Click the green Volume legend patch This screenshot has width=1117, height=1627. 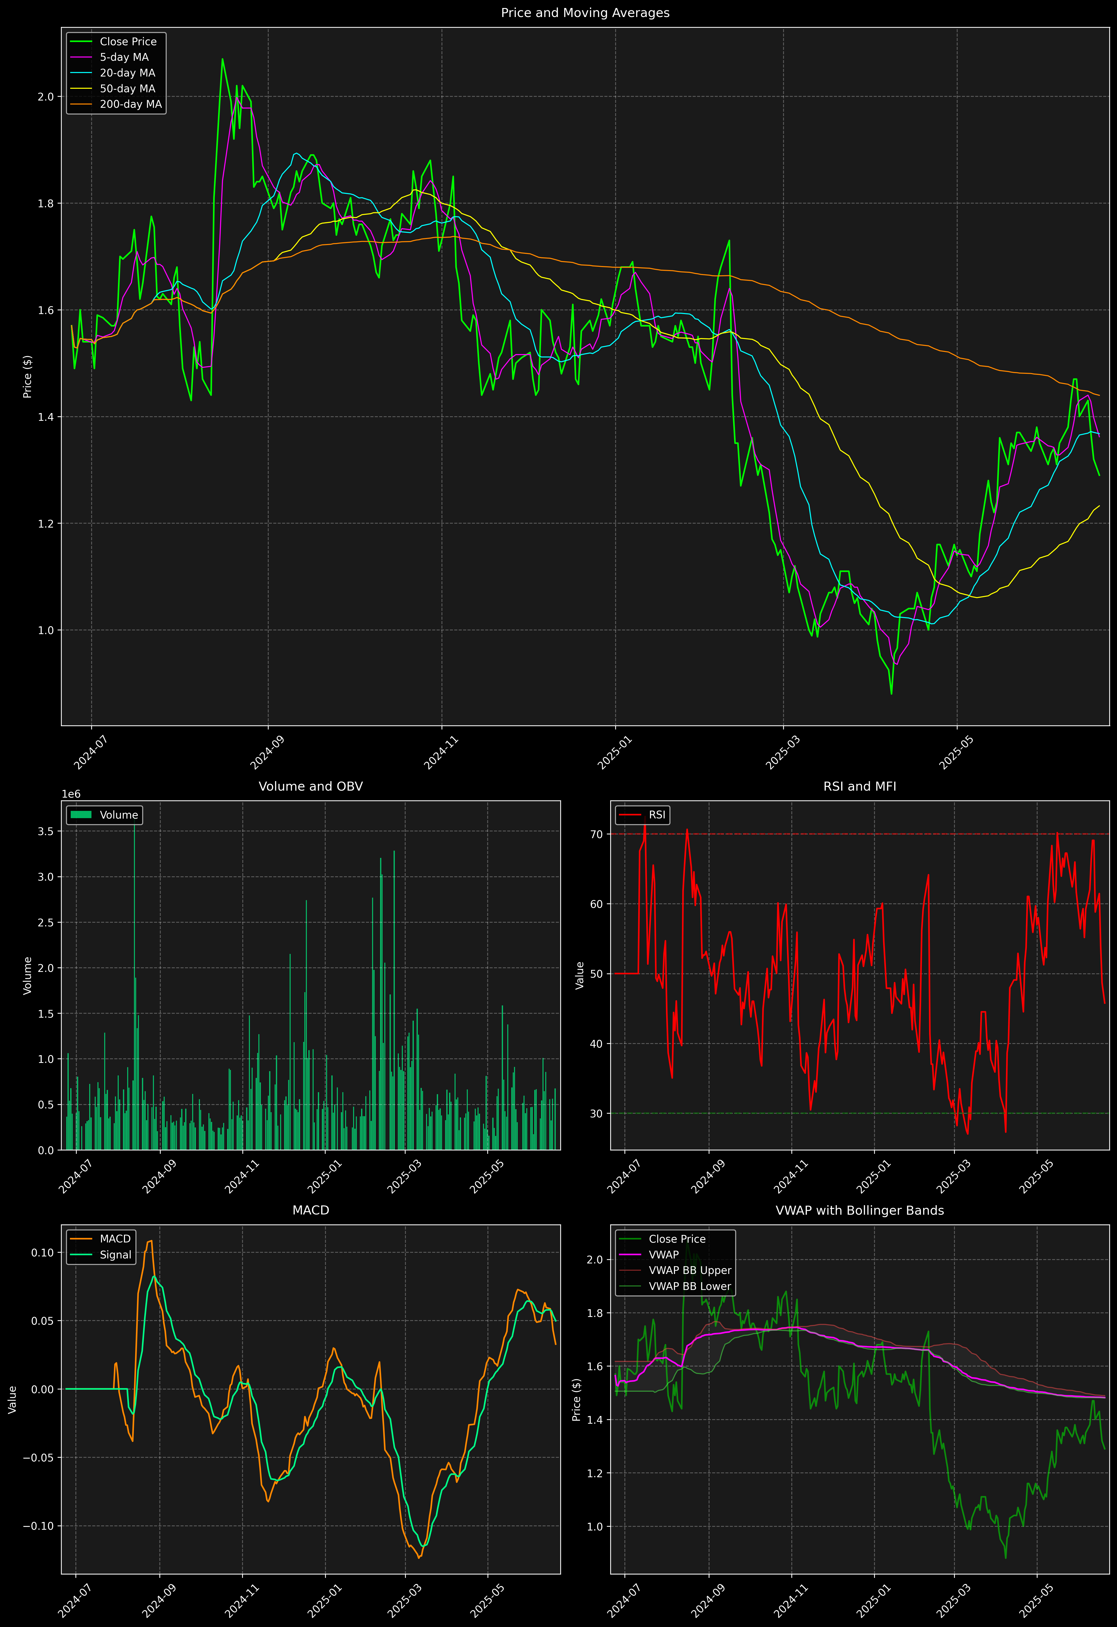tap(81, 815)
